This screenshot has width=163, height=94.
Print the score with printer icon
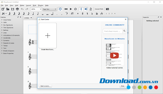pos(17,9)
